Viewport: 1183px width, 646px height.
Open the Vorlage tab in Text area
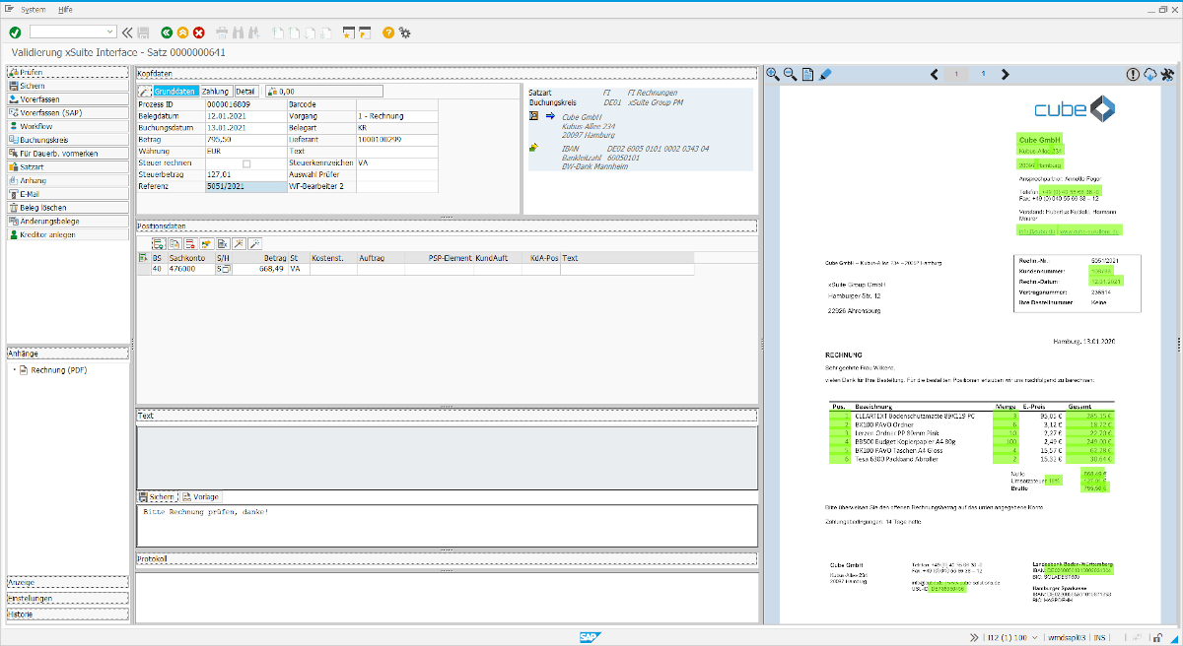point(201,496)
